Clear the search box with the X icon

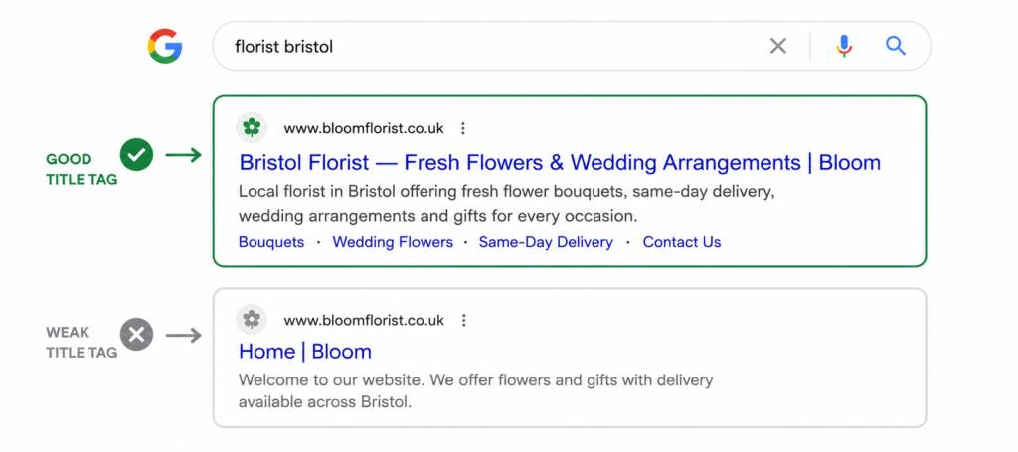point(777,46)
